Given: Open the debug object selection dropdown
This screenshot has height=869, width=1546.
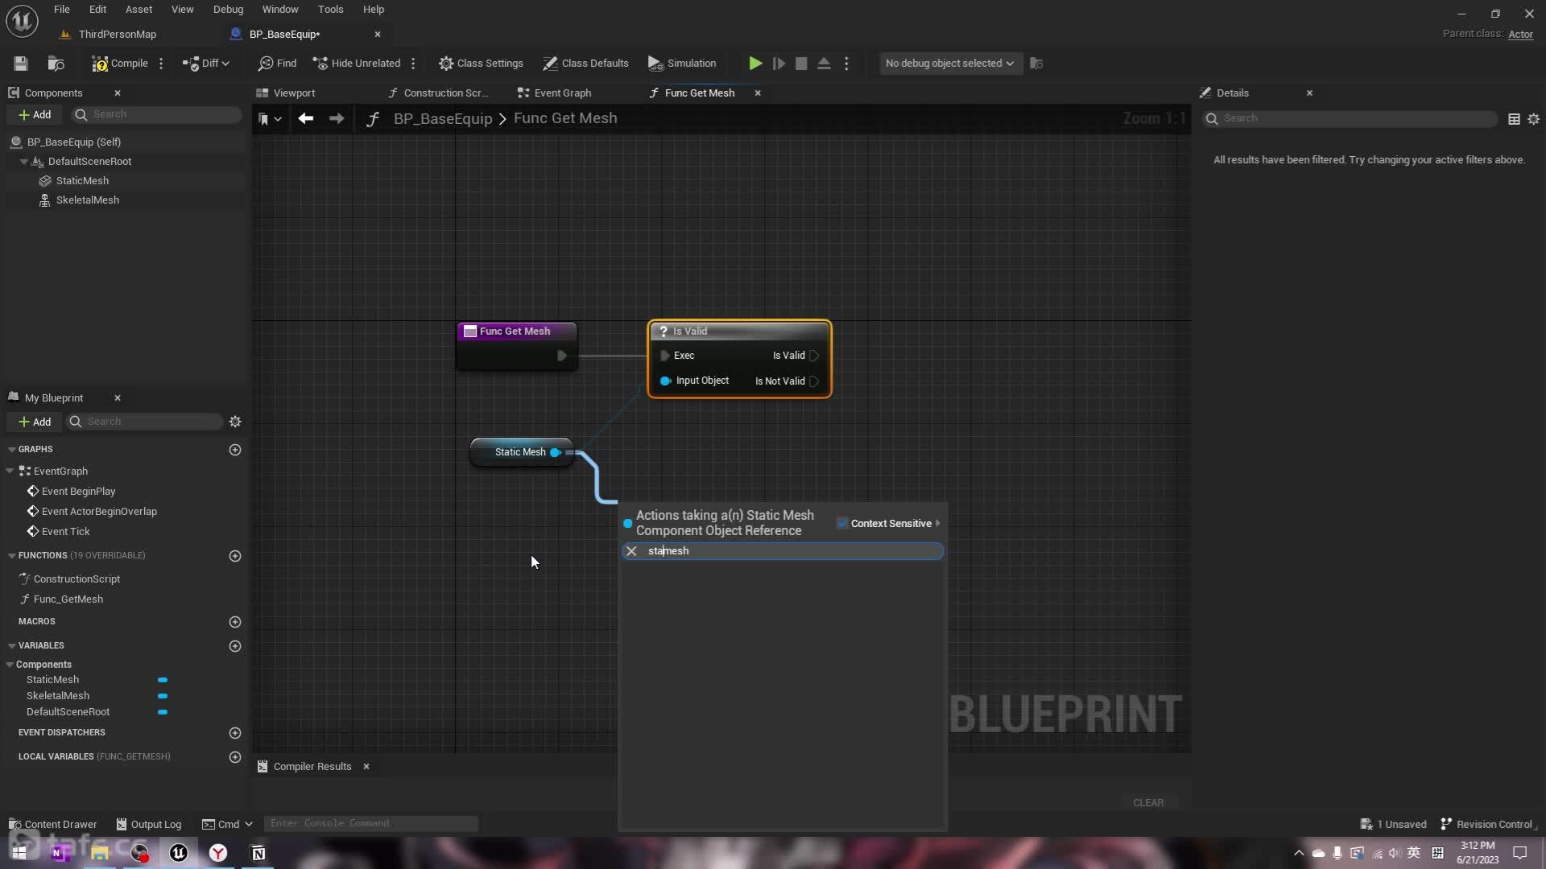Looking at the screenshot, I should (949, 64).
